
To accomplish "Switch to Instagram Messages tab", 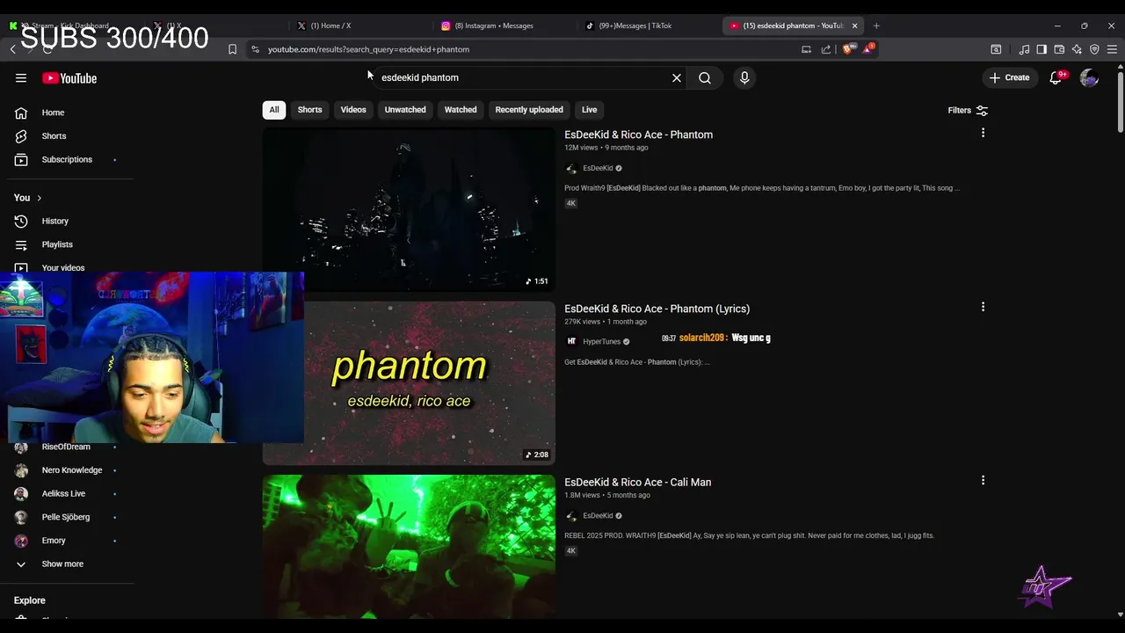I will tap(494, 25).
